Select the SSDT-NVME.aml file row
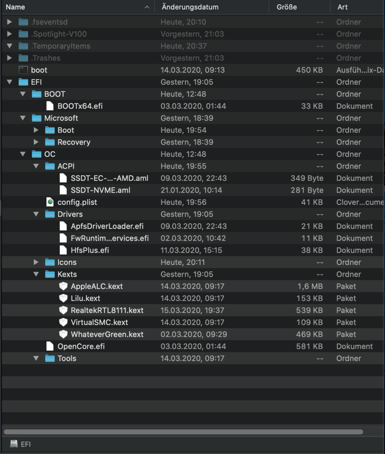This screenshot has width=385, height=454. (x=189, y=190)
